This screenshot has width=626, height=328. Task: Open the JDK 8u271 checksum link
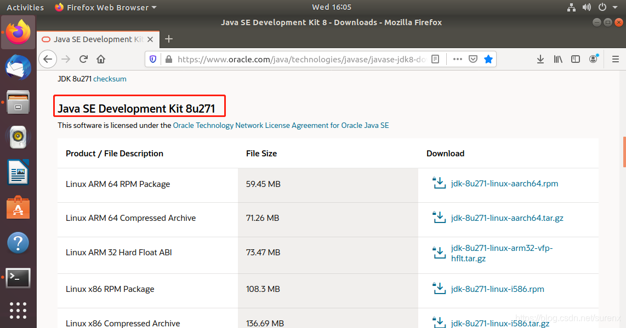[x=110, y=79]
